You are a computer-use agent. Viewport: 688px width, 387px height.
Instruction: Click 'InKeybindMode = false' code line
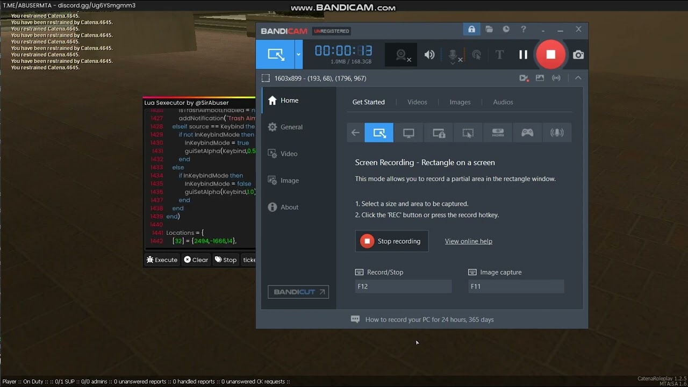point(218,184)
